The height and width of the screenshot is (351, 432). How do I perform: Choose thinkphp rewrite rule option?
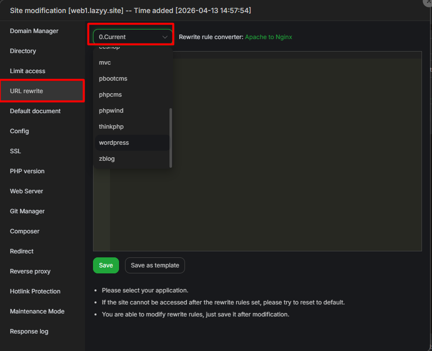click(x=111, y=127)
